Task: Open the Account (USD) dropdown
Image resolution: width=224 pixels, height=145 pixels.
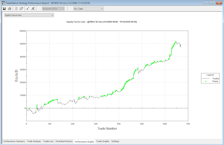Action: 53,9
